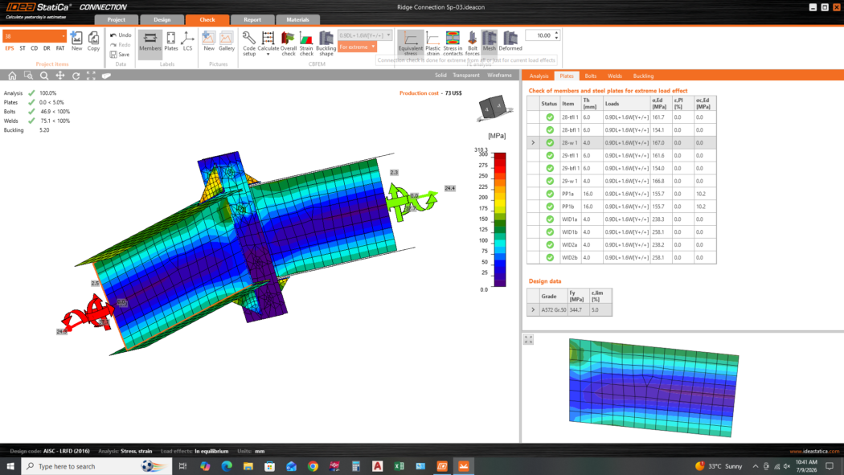Set Transparent view mode
Screen dimensions: 844x475
[x=466, y=76]
